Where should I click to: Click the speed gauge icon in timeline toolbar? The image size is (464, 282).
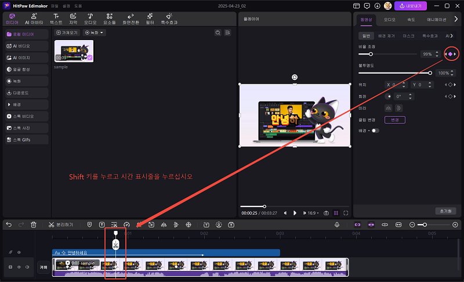[126, 225]
